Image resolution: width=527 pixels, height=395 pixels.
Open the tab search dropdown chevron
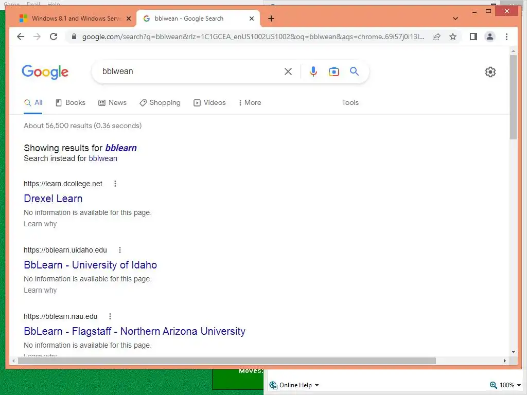tap(455, 19)
